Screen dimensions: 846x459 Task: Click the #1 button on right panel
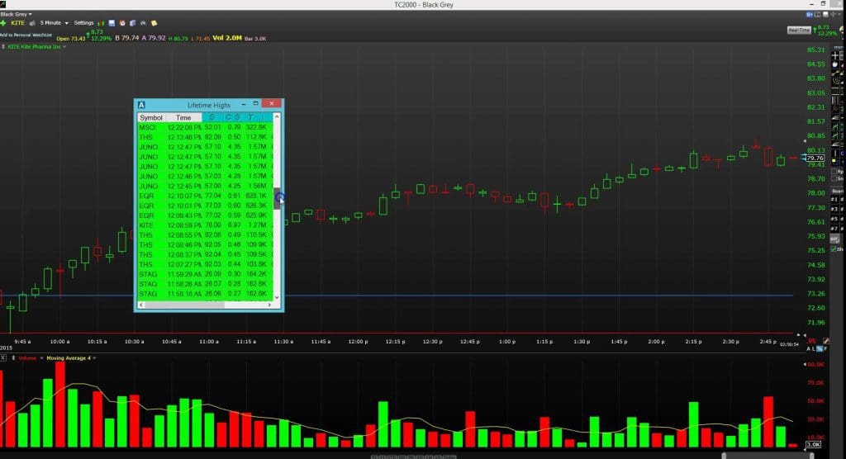[834, 200]
